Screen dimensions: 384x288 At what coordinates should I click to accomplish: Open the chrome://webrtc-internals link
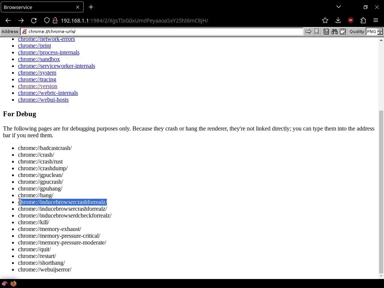coord(48,93)
